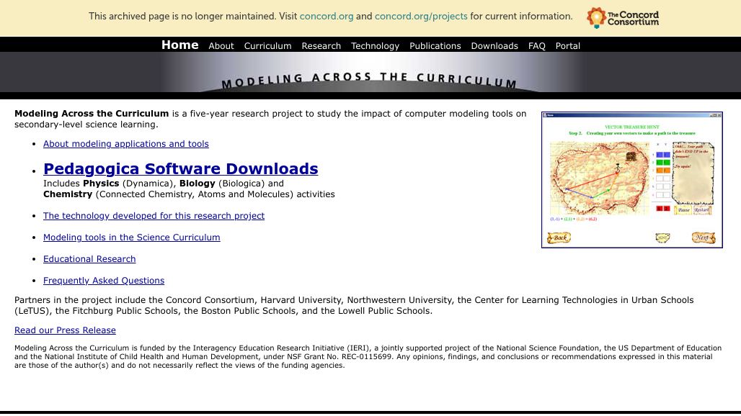
Task: Open the concord.org/projects link
Action: point(421,16)
